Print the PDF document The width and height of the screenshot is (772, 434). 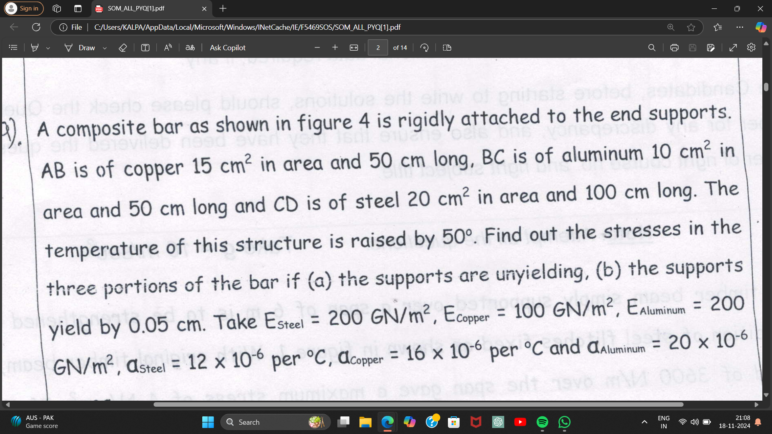click(x=674, y=47)
